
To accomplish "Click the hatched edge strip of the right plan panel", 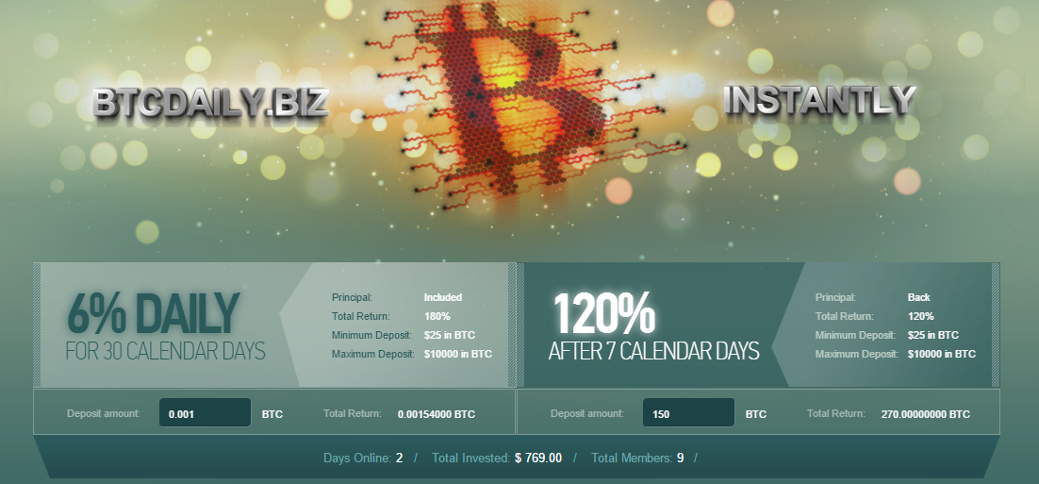I will 996,325.
